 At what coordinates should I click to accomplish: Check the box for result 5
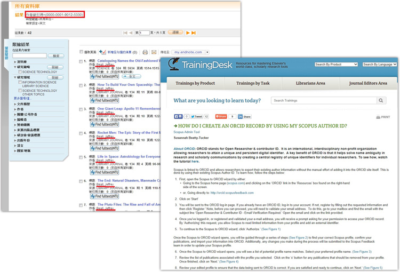point(81,157)
